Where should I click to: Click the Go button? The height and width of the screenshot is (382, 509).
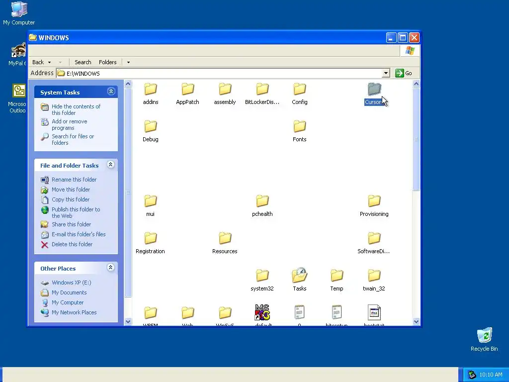(404, 73)
